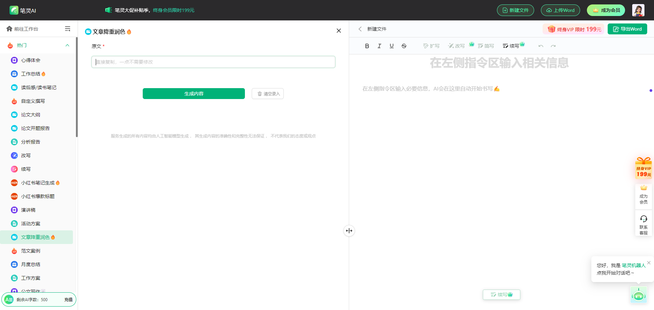Apply strikethrough formatting
The image size is (654, 310).
[404, 46]
